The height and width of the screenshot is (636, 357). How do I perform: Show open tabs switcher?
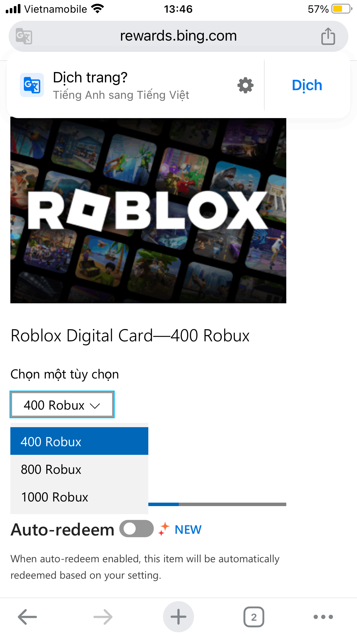[254, 617]
